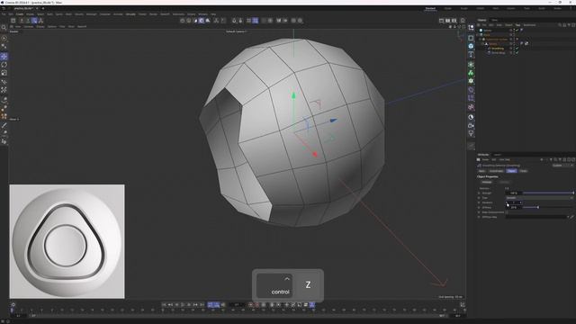Click the red Record Active Objects button
Viewport: 576px width, 324px height.
(251, 304)
